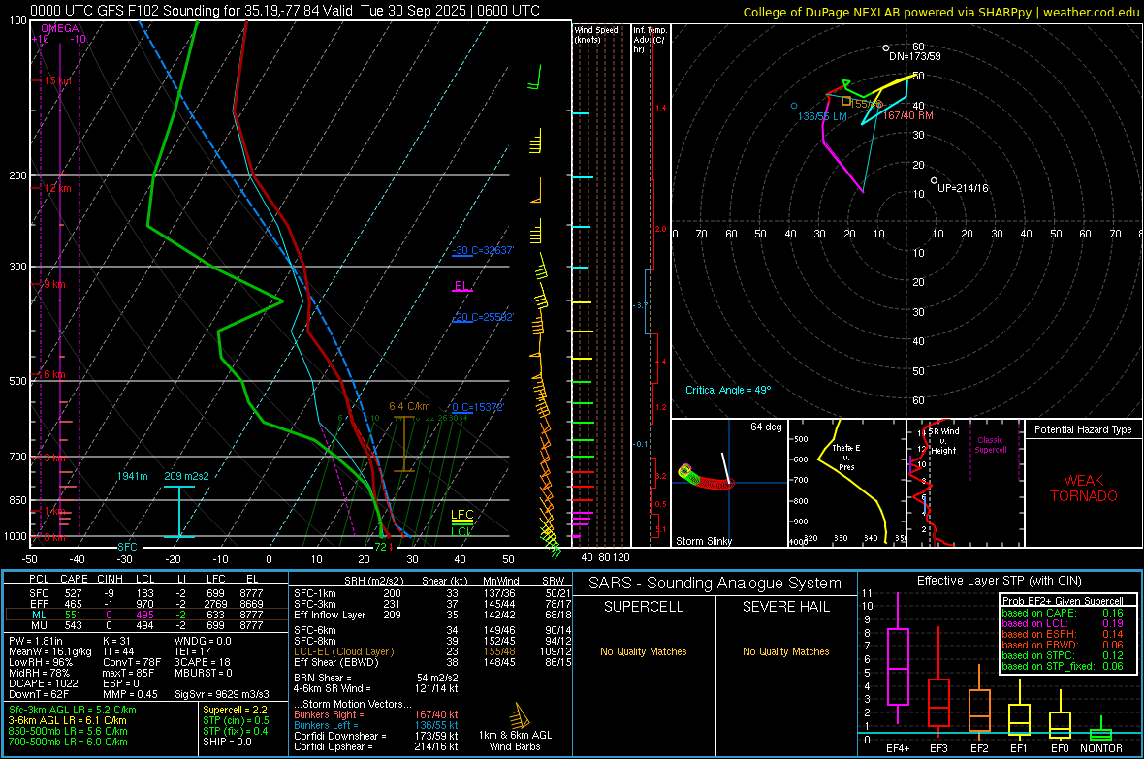Click the Critical Angle = 49° text
The image size is (1144, 759).
(727, 390)
